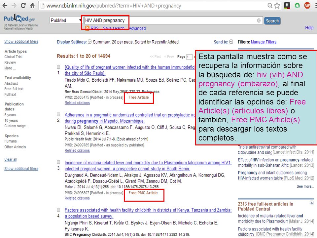This screenshot has height=238, width=317.
Task: Click the orange RSS feed icon
Action: (x=87, y=28)
